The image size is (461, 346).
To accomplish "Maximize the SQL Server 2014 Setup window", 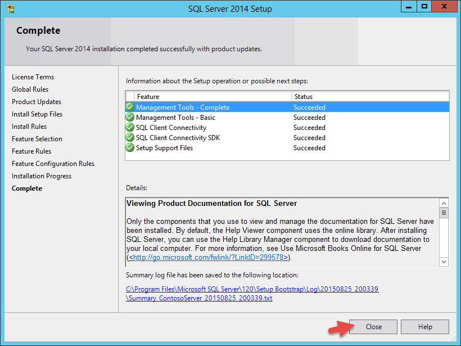I will pyautogui.click(x=424, y=7).
